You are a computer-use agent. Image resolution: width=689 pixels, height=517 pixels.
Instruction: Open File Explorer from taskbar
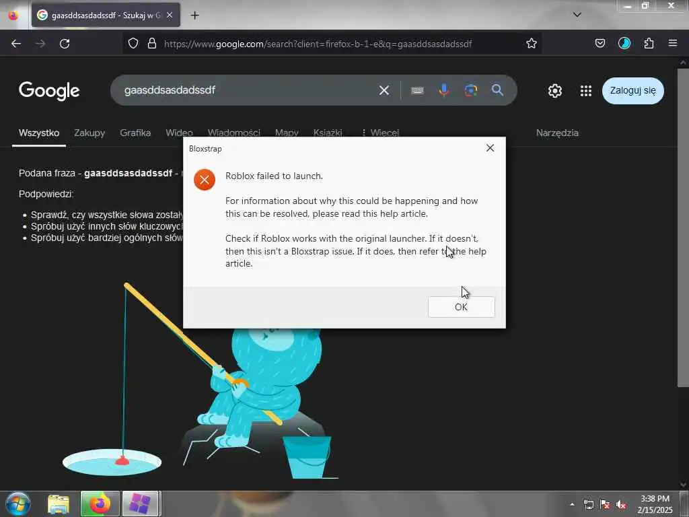click(x=59, y=504)
